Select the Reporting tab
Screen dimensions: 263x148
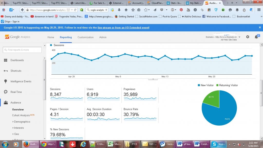(66, 37)
